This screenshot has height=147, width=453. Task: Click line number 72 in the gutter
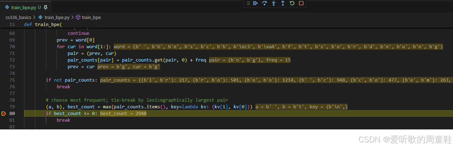click(12, 60)
